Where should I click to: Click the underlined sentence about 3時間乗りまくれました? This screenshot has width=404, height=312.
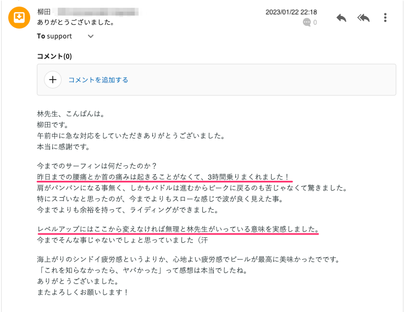[x=163, y=177]
